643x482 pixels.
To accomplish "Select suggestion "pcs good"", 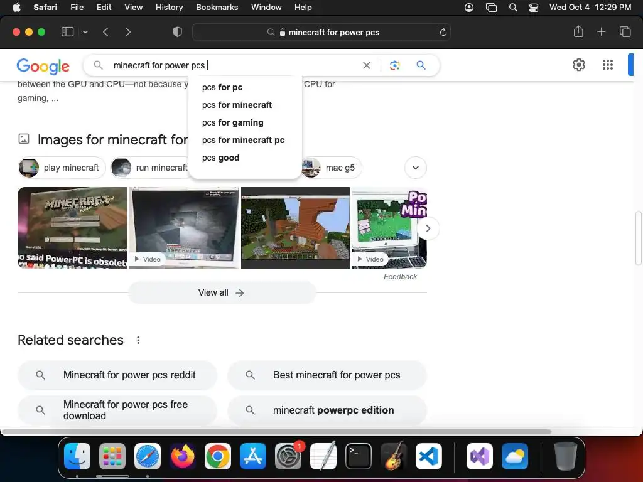I will point(246,158).
